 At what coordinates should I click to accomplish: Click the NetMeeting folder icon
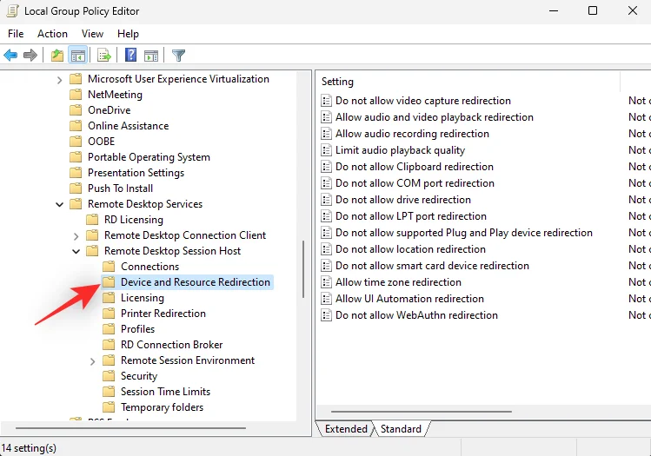[76, 95]
